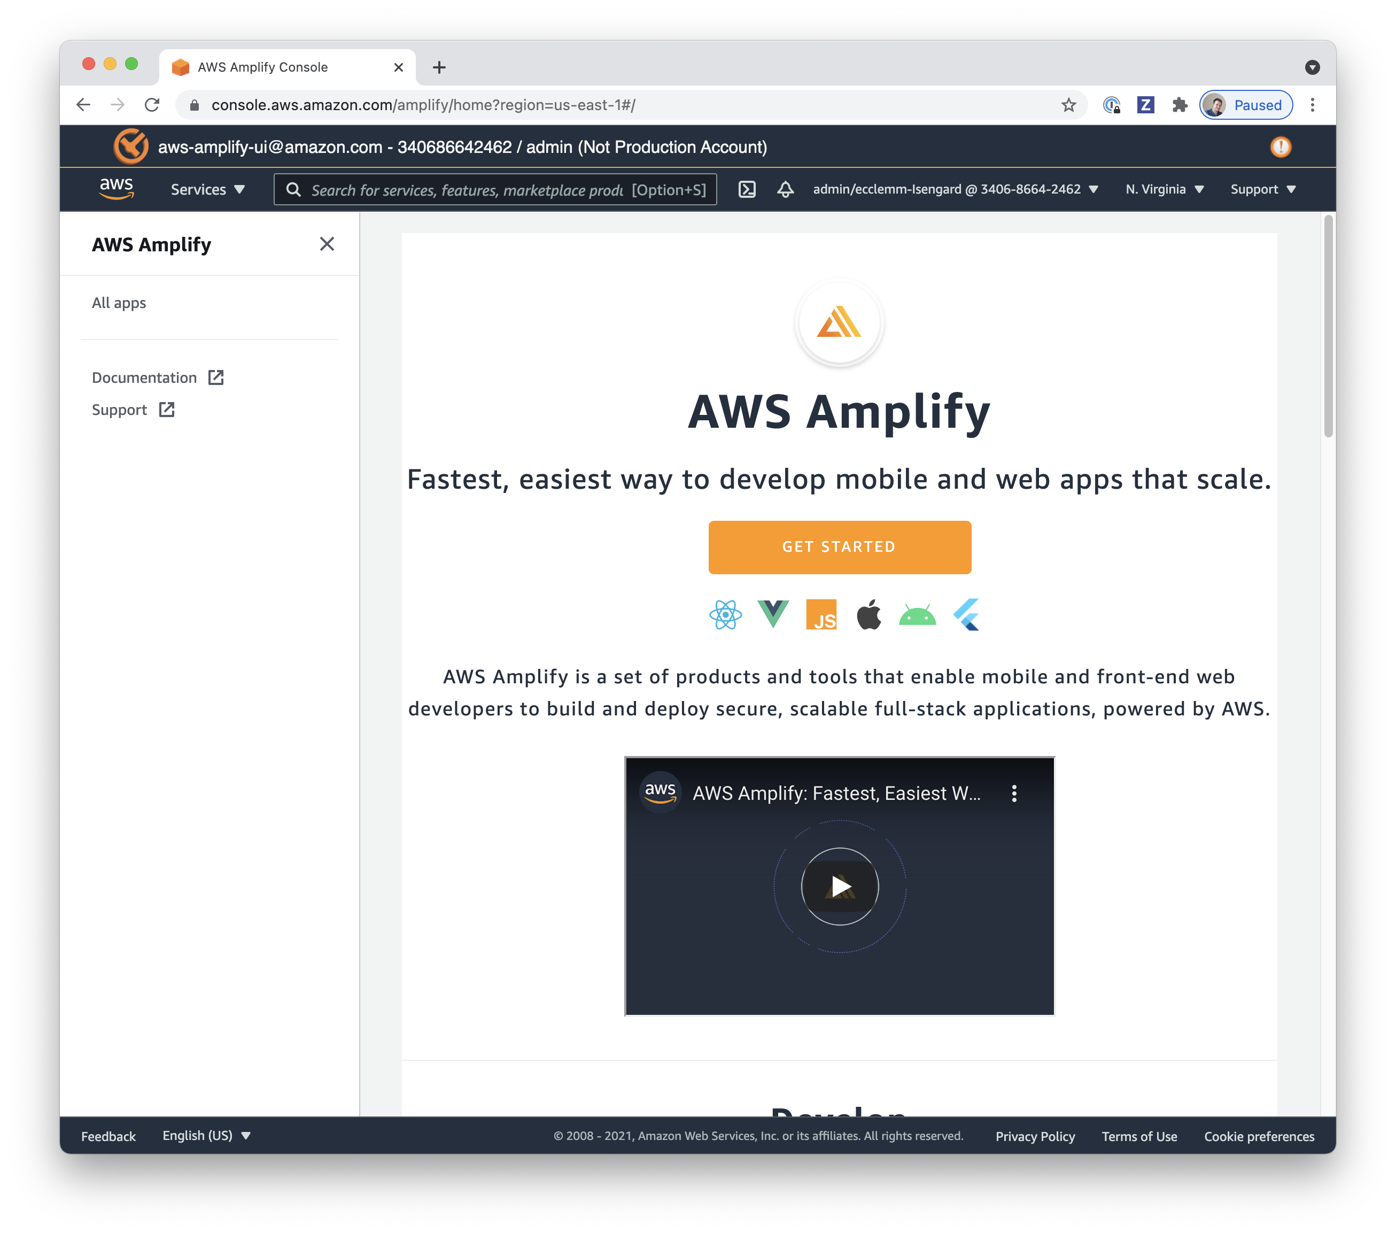The height and width of the screenshot is (1233, 1396).
Task: Click the orange warning alert icon
Action: click(1281, 147)
